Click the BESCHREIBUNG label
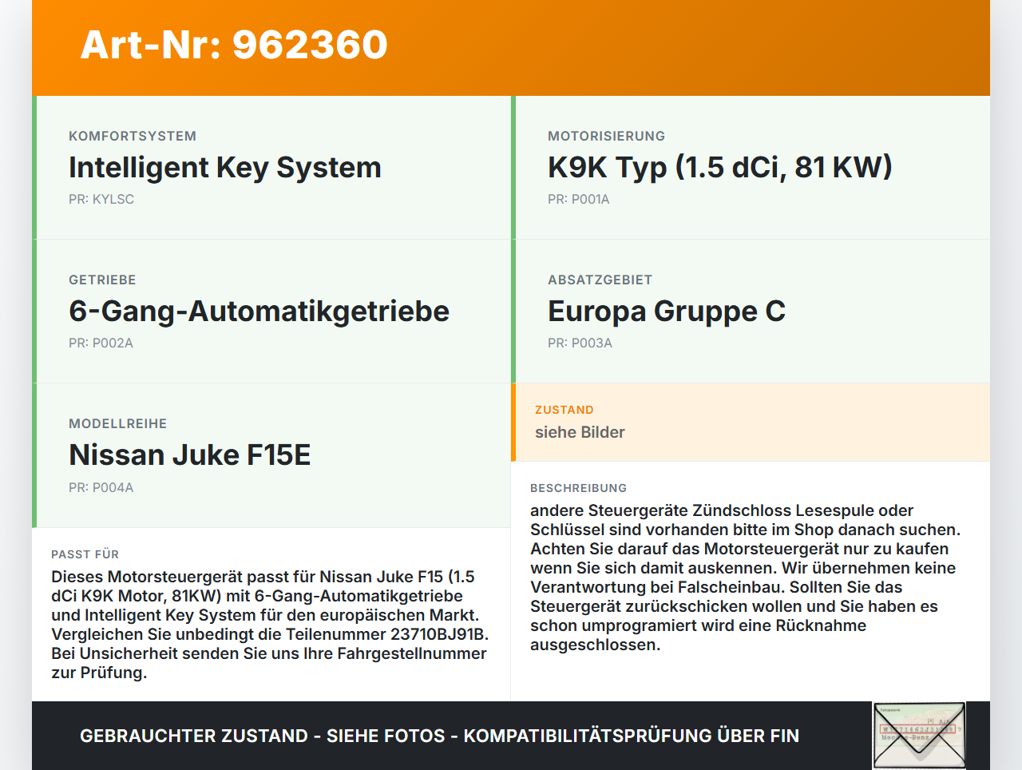 point(578,488)
